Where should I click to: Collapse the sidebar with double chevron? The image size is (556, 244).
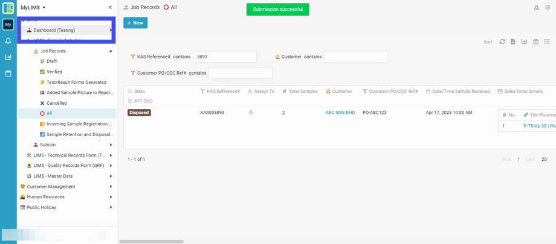coord(110,7)
